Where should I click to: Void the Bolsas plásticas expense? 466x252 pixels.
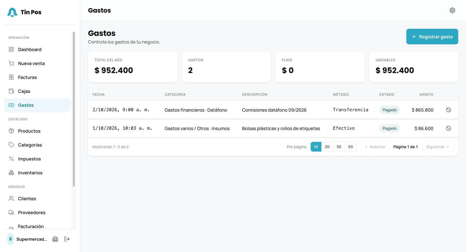[449, 128]
